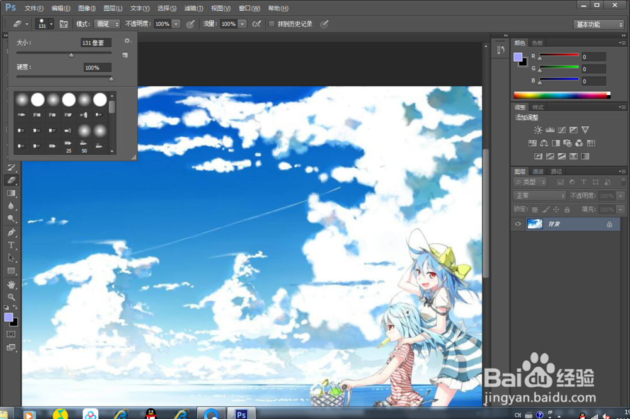The width and height of the screenshot is (630, 419).
Task: Toggle layer filtering switch
Action: coord(623,182)
